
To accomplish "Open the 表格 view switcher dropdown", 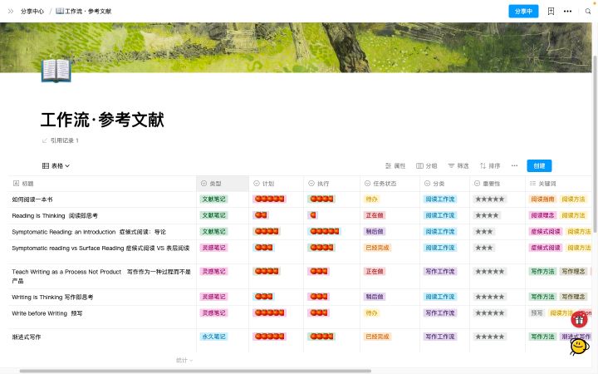I will point(56,165).
